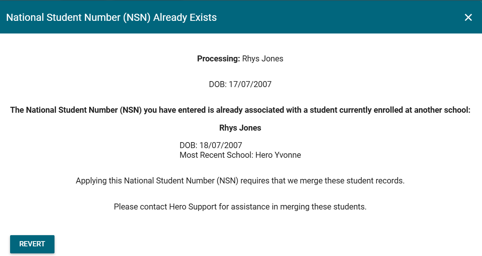Click the 'Please contact Hero Support' message
Screen dimensions: 482x256
(x=240, y=207)
